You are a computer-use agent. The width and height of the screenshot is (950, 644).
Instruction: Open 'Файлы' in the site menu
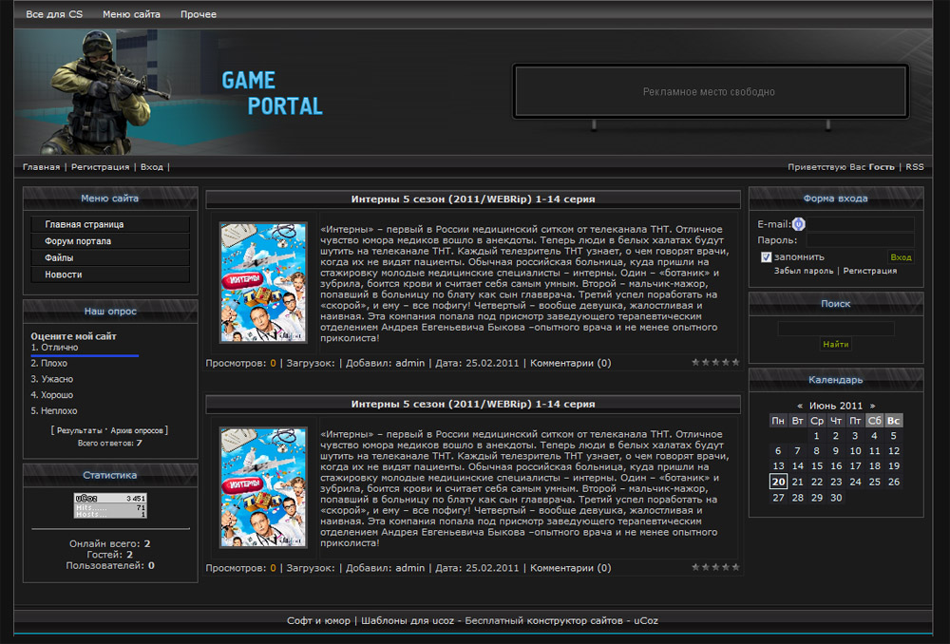[59, 257]
